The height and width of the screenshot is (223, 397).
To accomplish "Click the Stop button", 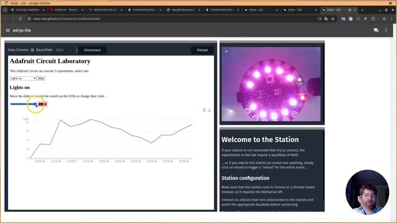I will pyautogui.click(x=41, y=79).
